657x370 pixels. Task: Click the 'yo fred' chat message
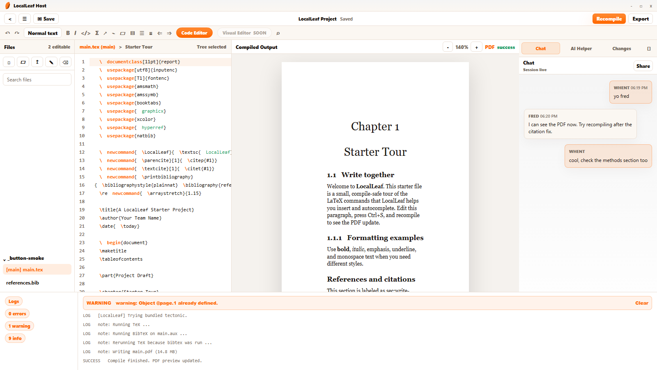[631, 92]
